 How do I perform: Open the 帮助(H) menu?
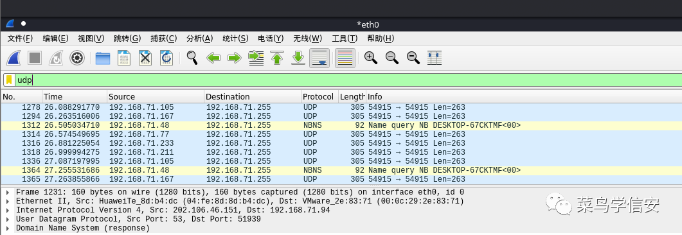(x=381, y=39)
